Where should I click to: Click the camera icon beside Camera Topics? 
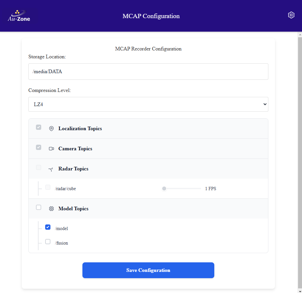click(51, 149)
